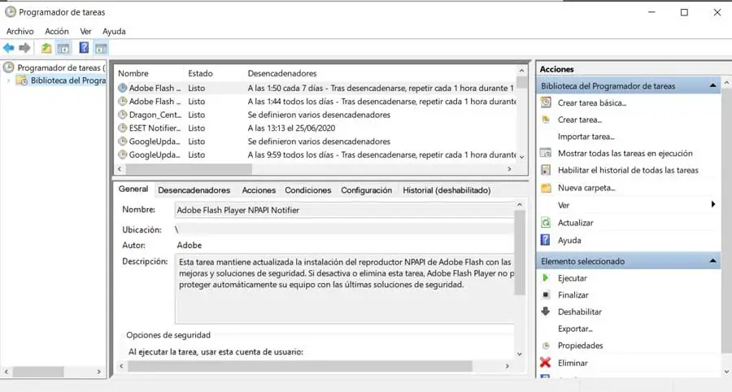Viewport: 732px width, 392px height.
Task: Click the red Eliminar X icon
Action: 545,362
